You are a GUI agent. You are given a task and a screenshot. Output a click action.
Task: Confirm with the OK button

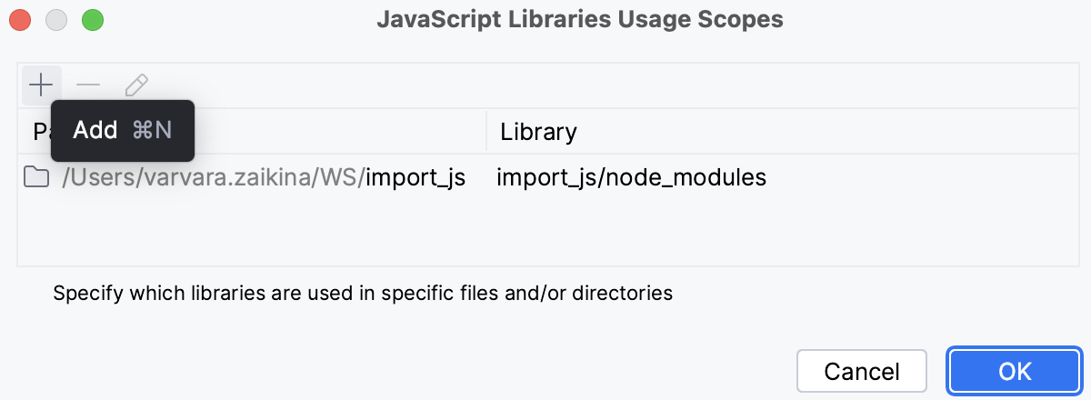1015,371
